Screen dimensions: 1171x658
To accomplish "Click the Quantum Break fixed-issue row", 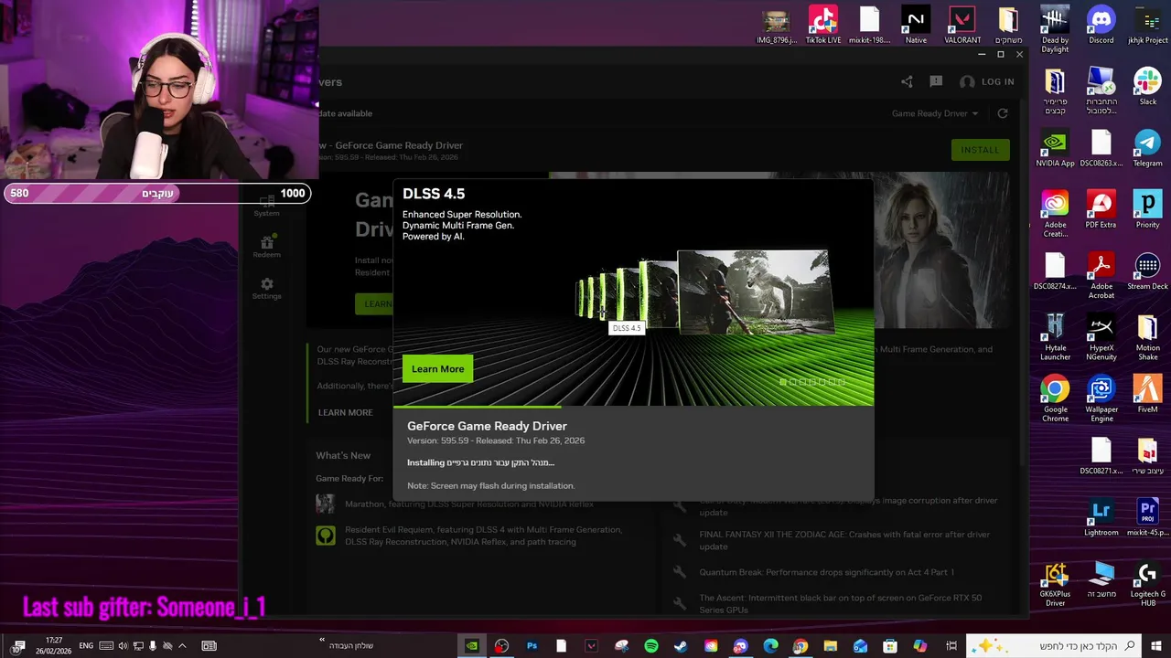I will click(x=814, y=572).
